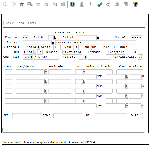The width and height of the screenshot is (150, 146).
Task: Click the Núm AR field 845650
Action: tap(137, 37)
